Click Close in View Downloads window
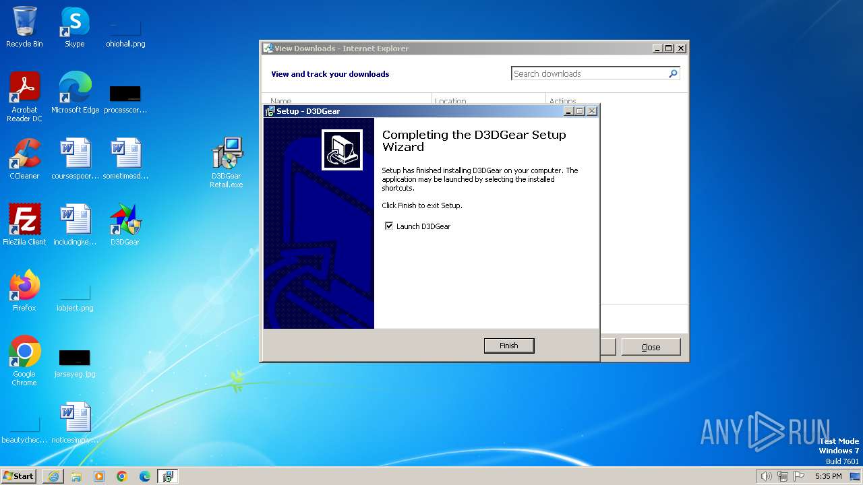 [x=651, y=347]
